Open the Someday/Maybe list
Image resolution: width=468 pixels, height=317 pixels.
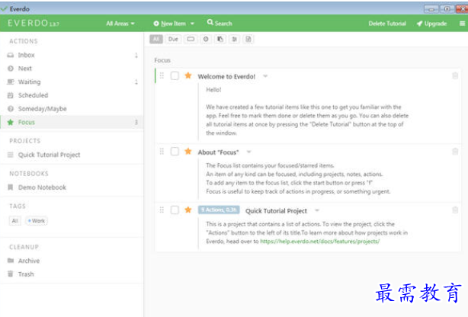(x=72, y=109)
